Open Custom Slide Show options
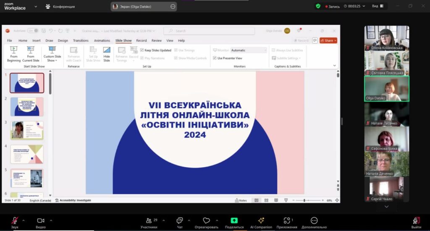The height and width of the screenshot is (231, 430). [x=52, y=54]
